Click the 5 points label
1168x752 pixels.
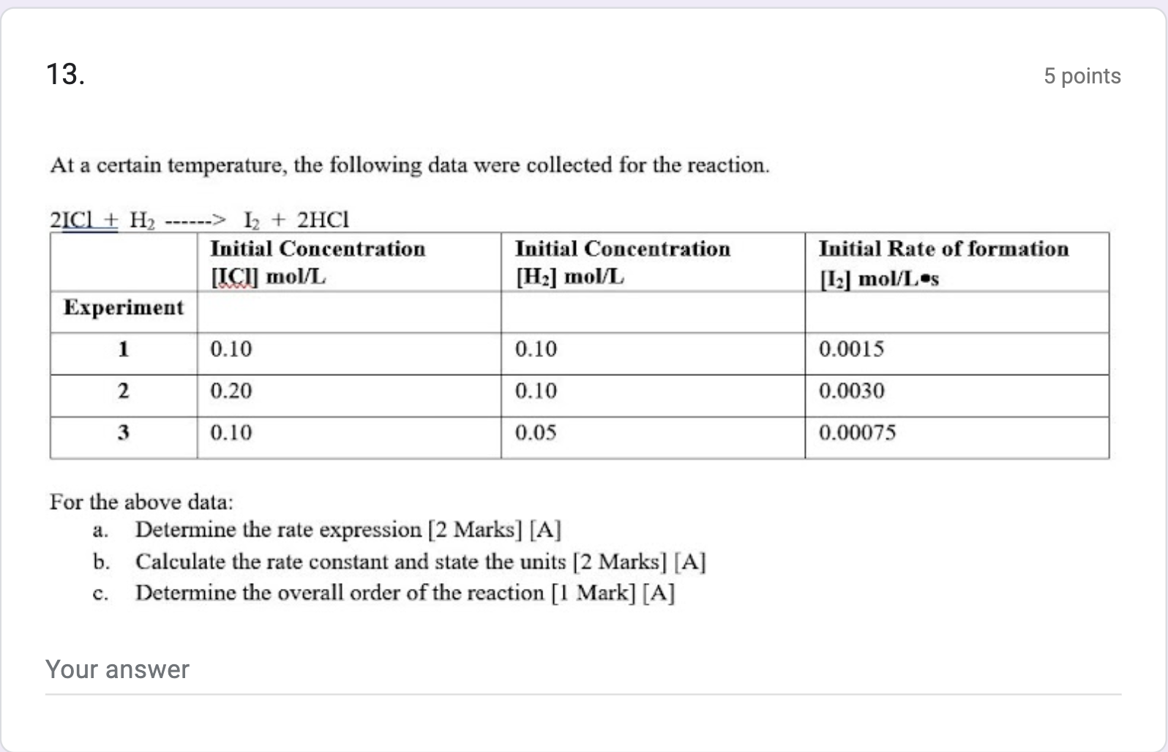1083,75
